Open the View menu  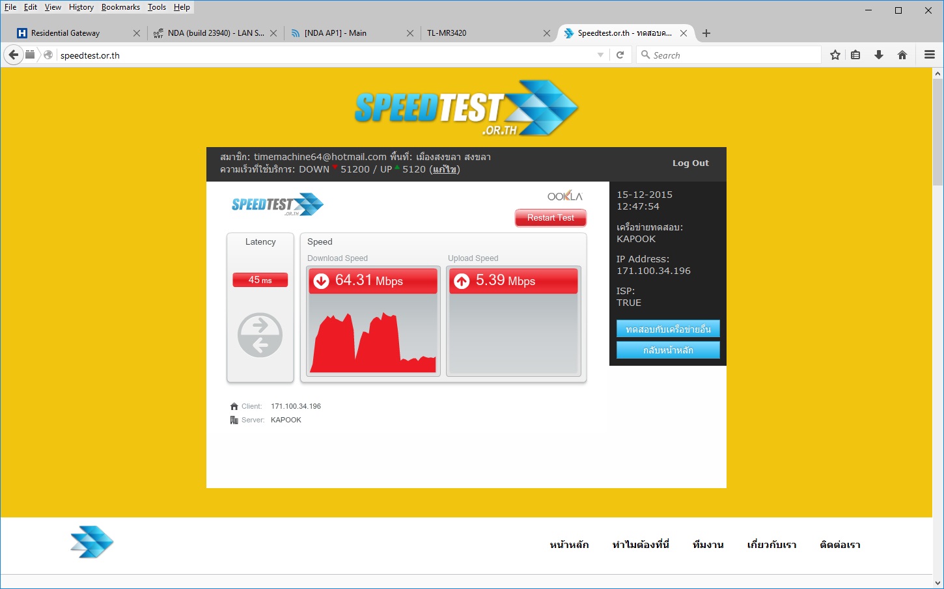53,7
